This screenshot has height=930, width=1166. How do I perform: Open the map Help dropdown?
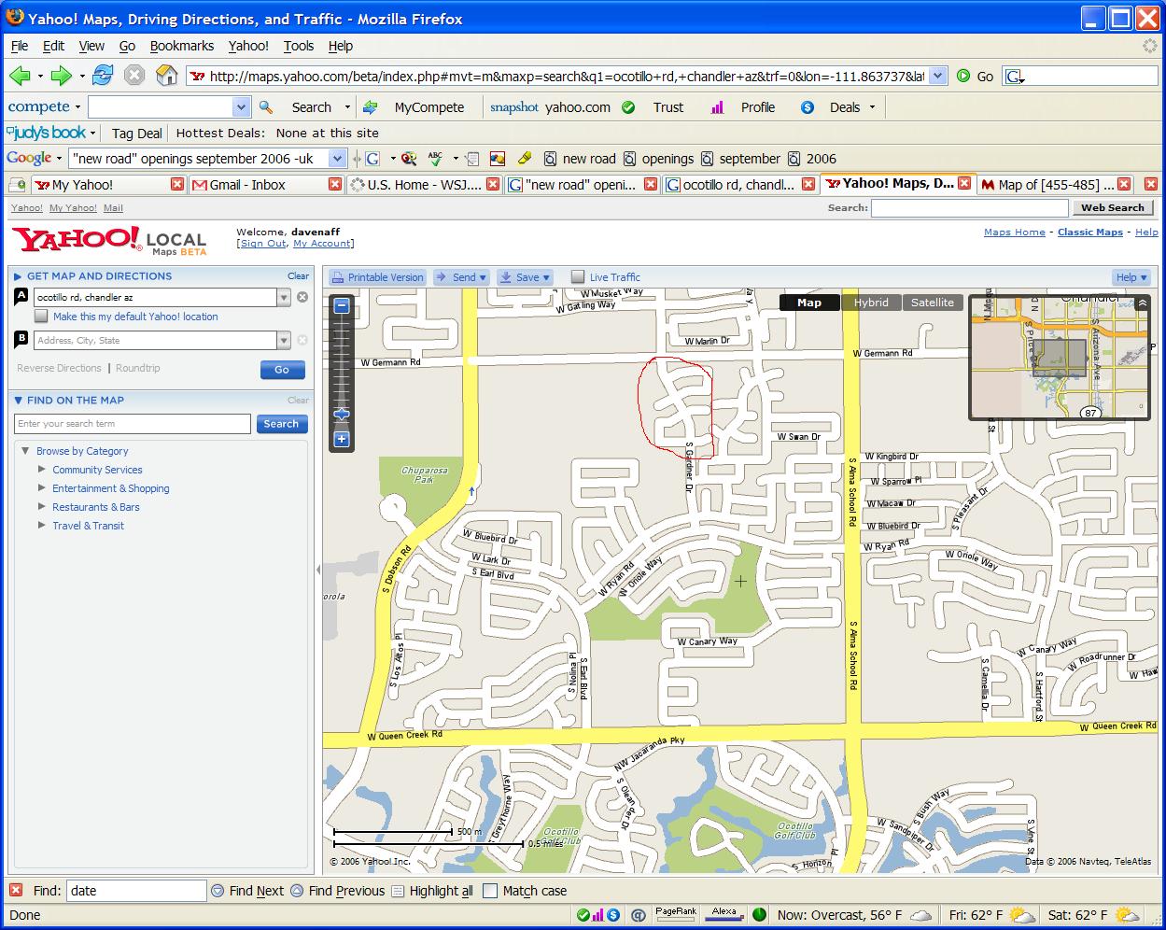pos(1131,277)
